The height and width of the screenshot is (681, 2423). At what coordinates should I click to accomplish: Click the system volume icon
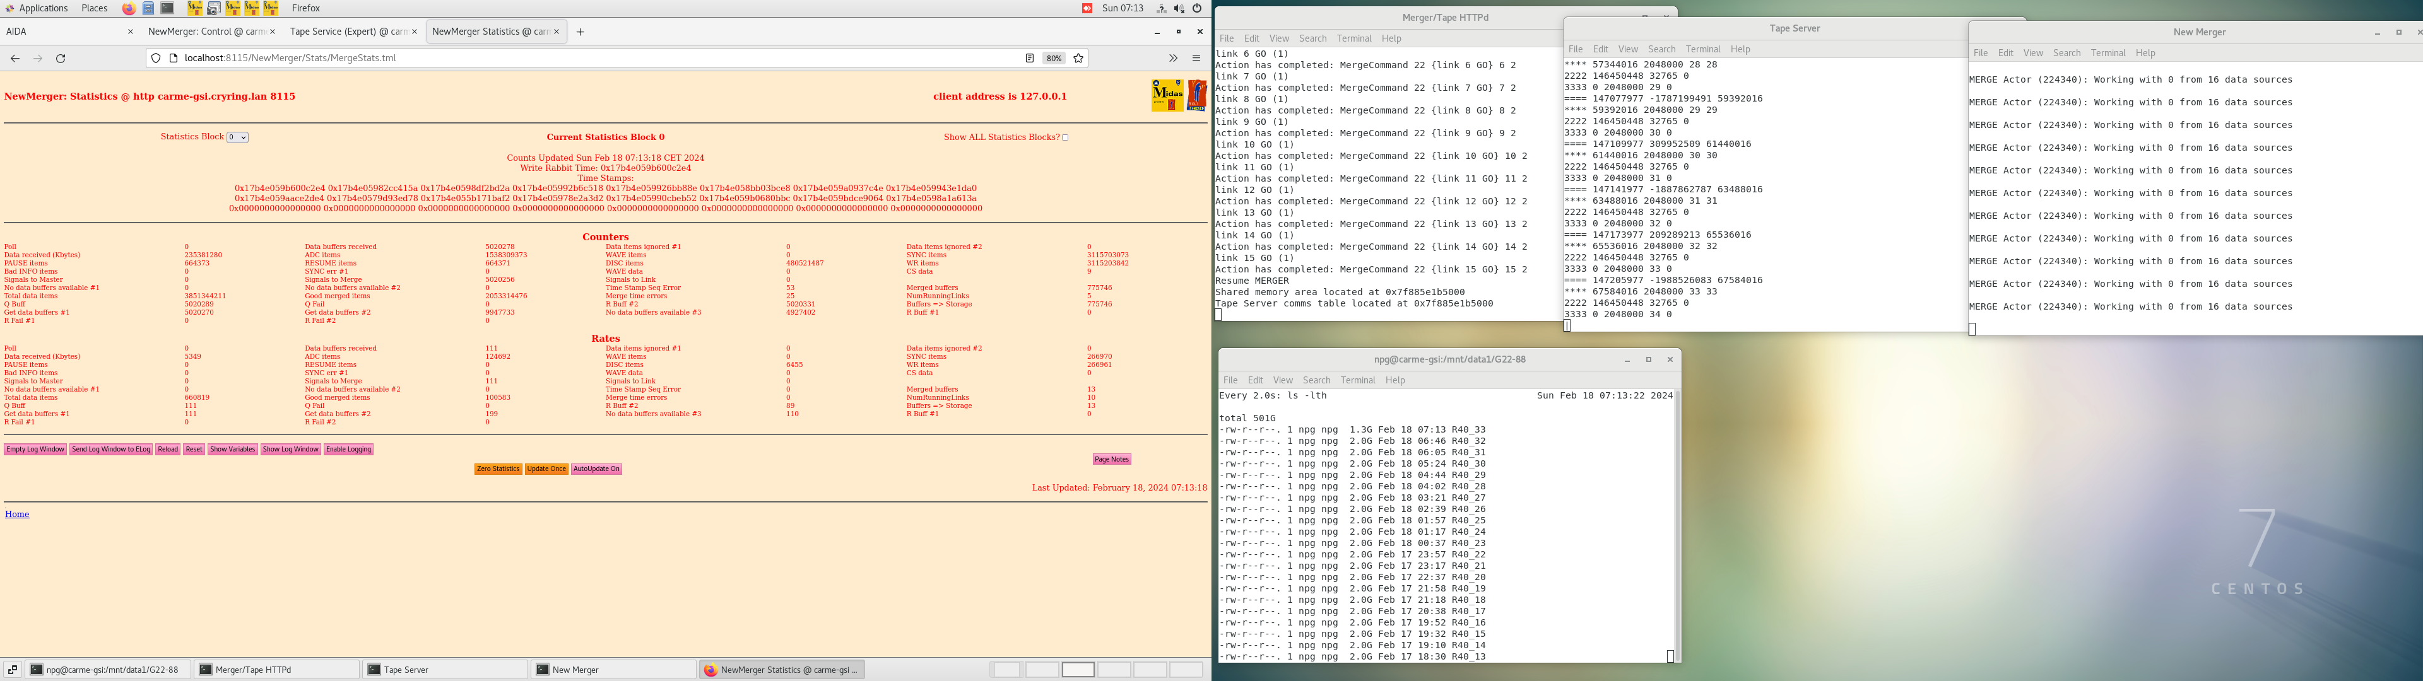[1179, 8]
